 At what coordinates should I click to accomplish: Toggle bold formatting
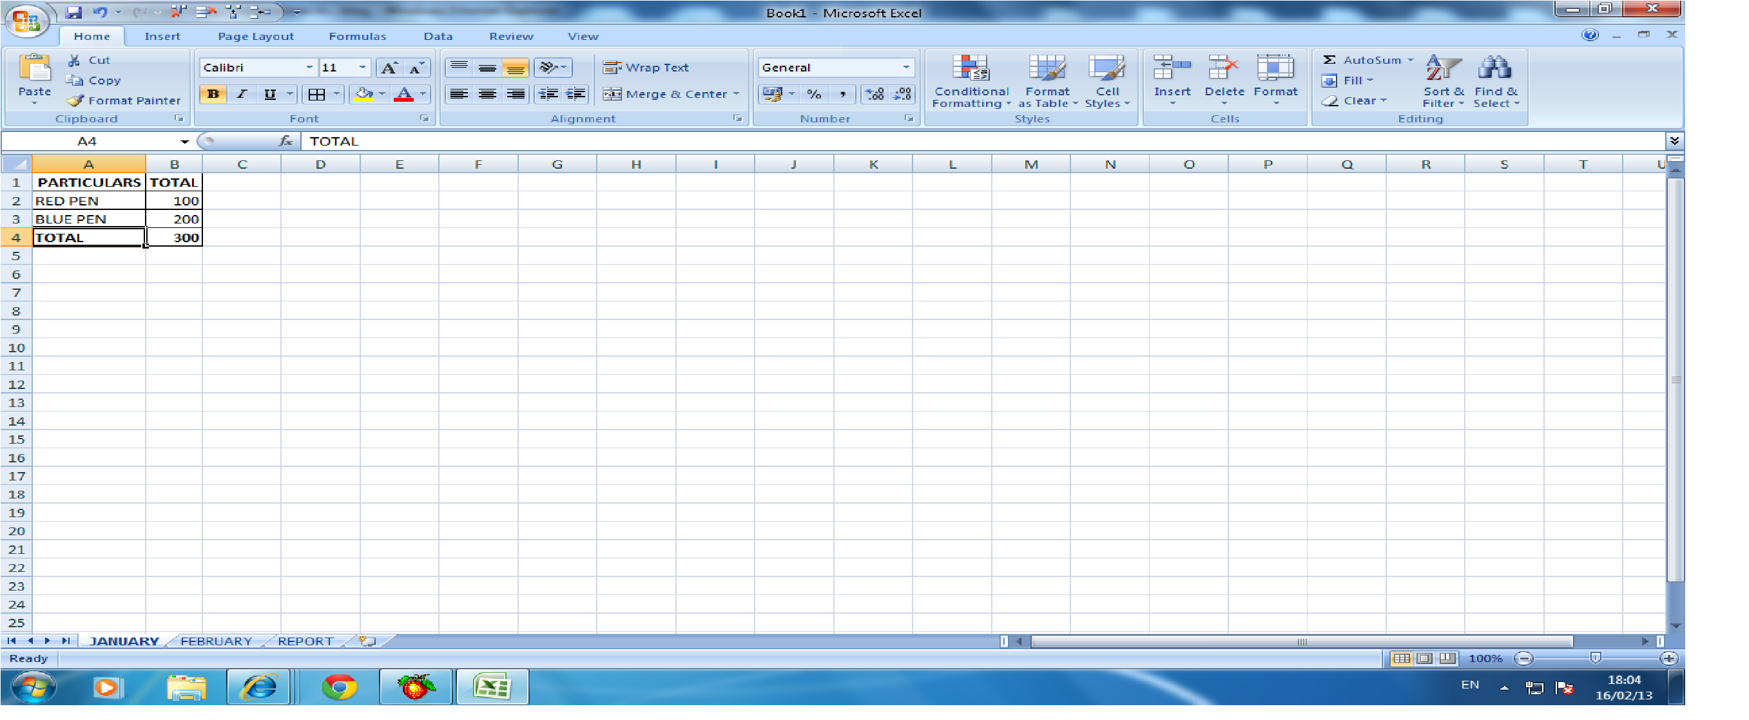click(x=213, y=94)
